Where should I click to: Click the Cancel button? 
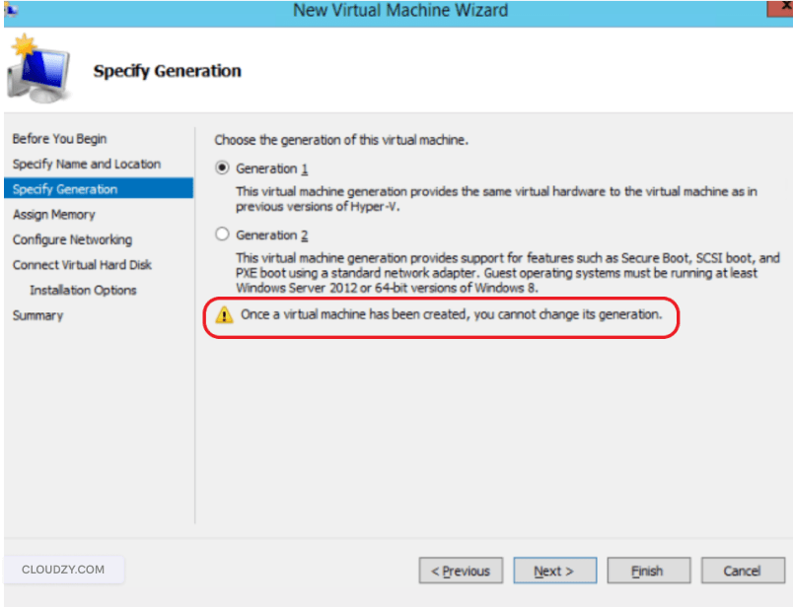(x=742, y=571)
